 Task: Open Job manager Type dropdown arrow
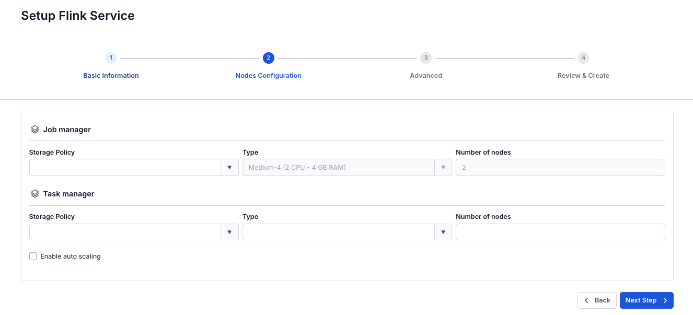tap(443, 168)
